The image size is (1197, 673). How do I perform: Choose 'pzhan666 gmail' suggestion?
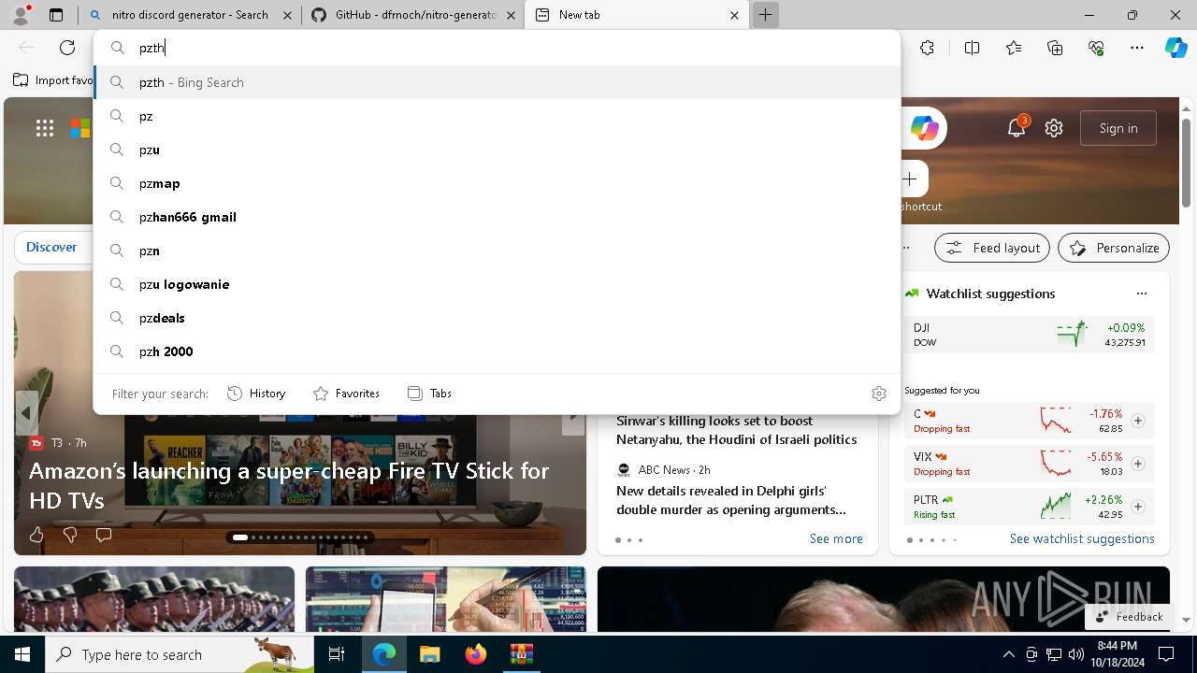tap(497, 217)
